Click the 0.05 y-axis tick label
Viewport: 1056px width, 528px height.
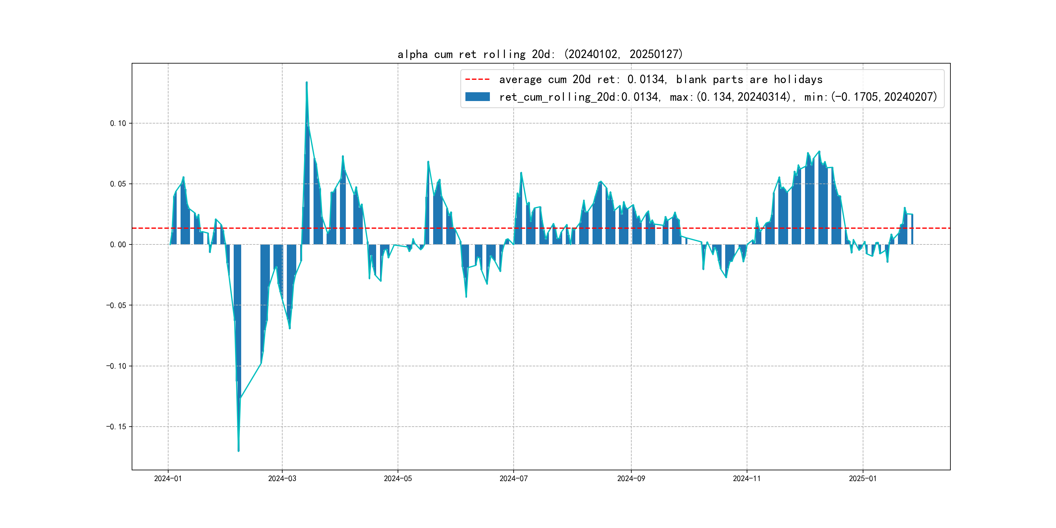click(x=118, y=184)
